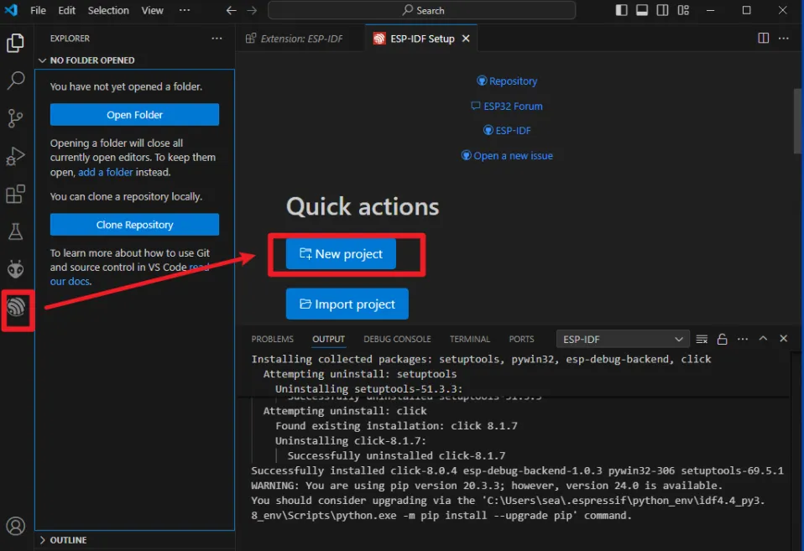Click the Import project button
Image resolution: width=804 pixels, height=551 pixels.
(347, 304)
